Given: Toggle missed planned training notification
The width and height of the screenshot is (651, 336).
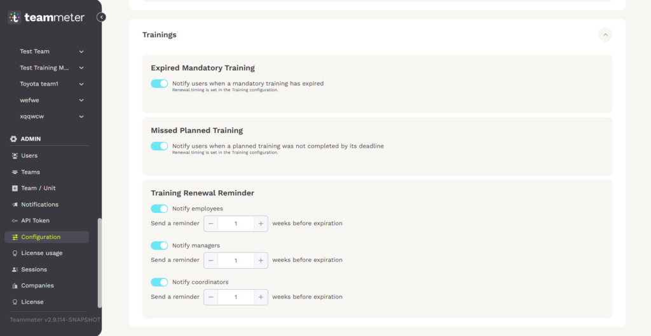Looking at the screenshot, I should tap(159, 146).
